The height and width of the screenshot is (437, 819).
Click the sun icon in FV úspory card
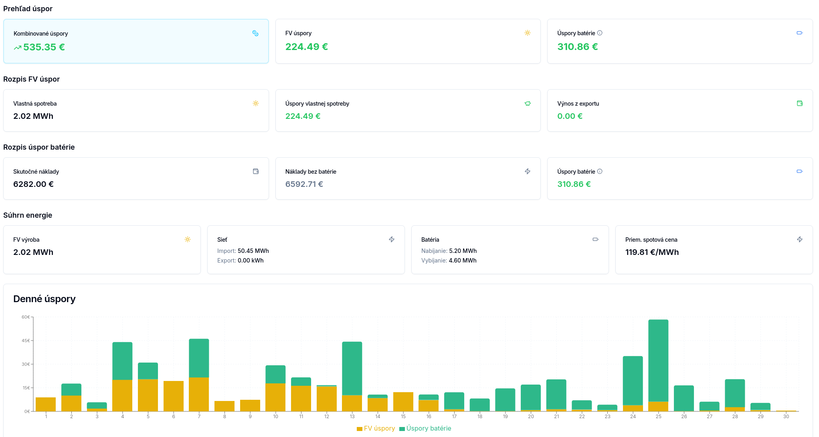click(528, 33)
